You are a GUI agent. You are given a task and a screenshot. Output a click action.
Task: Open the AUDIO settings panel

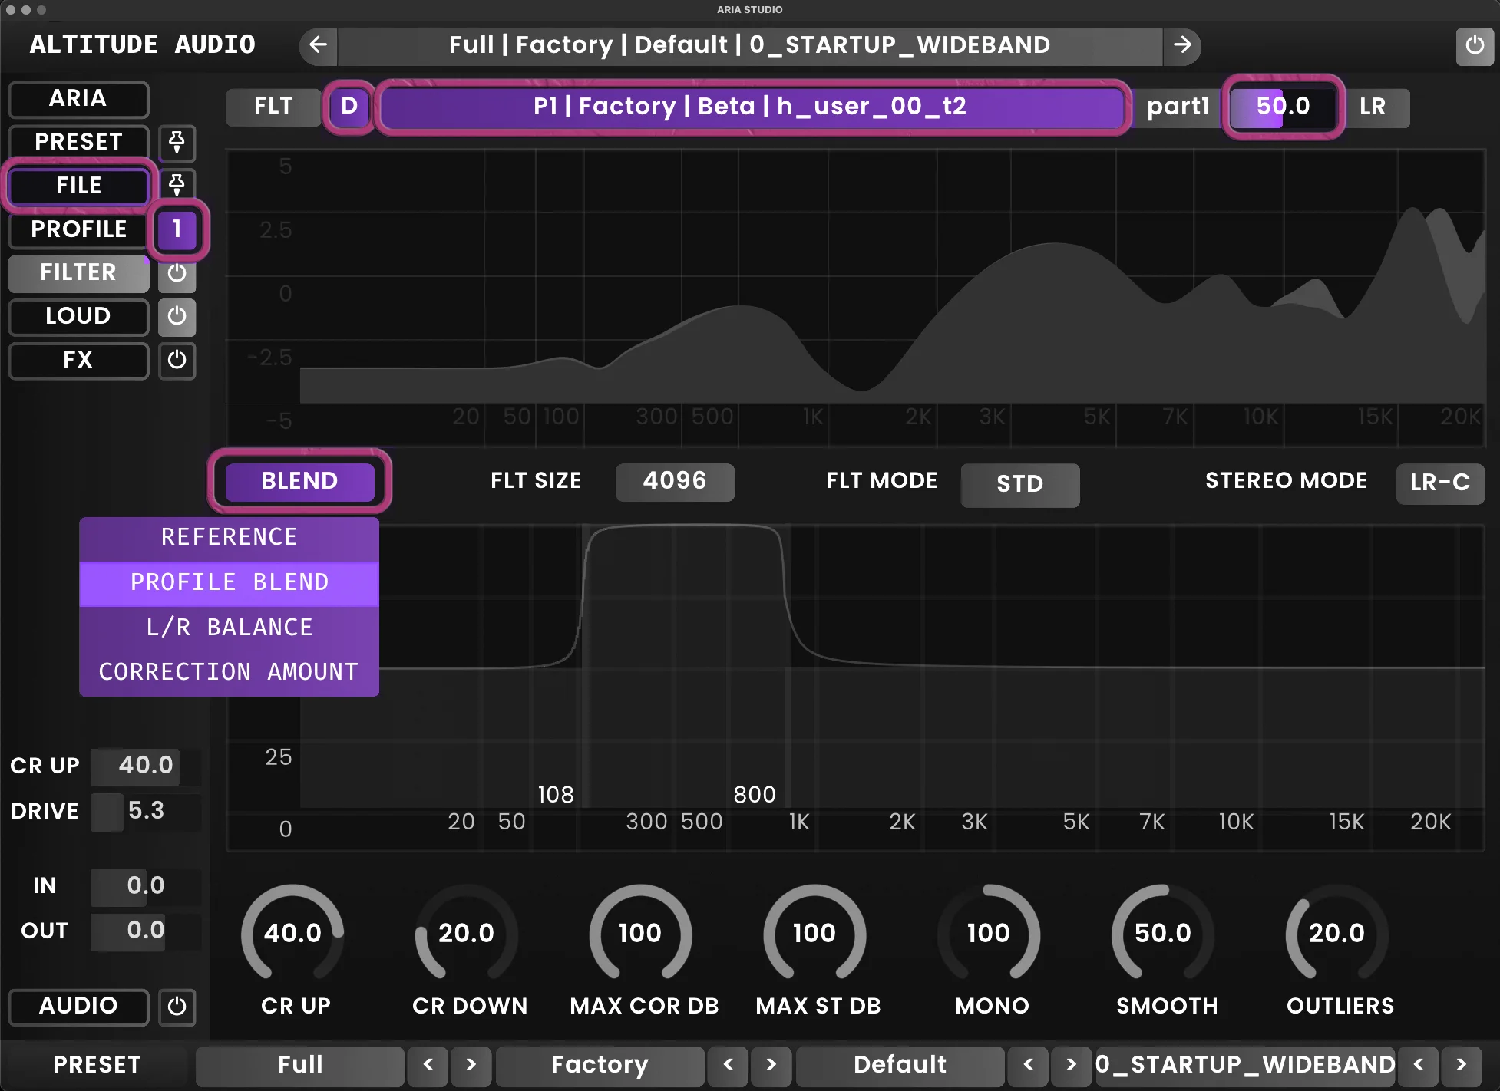pyautogui.click(x=78, y=1007)
